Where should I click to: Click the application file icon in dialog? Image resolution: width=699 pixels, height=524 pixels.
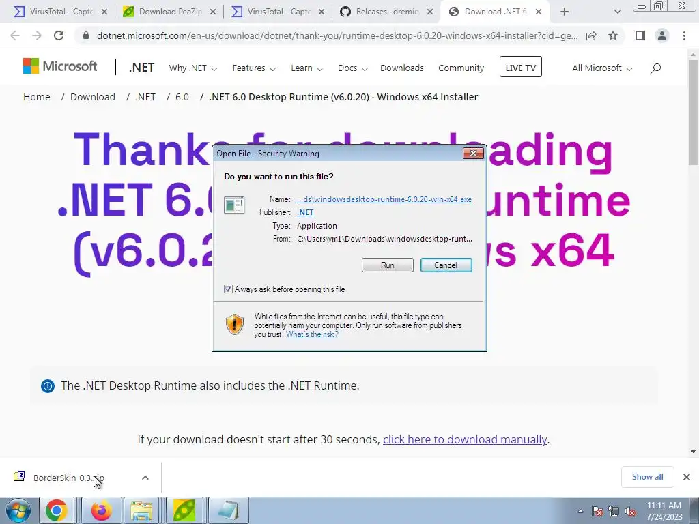(x=234, y=205)
